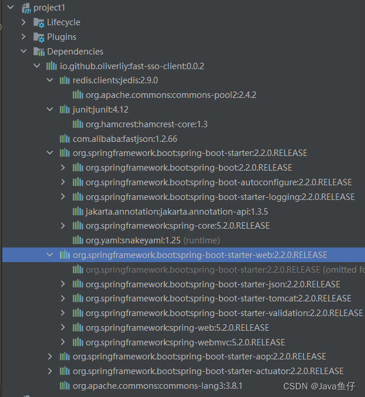Collapse the redis.clients:jedis:2.9.0 dependency

click(x=50, y=80)
